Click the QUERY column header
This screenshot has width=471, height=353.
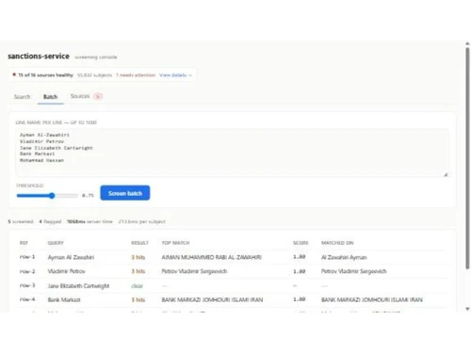click(56, 243)
